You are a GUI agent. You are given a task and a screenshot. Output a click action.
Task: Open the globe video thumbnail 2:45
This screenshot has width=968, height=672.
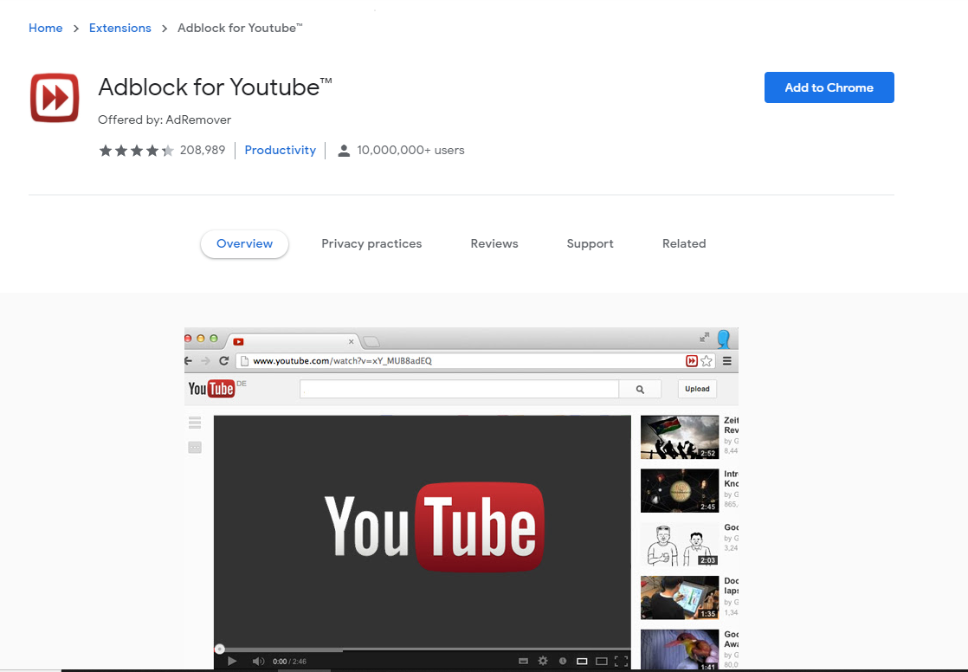click(x=680, y=491)
